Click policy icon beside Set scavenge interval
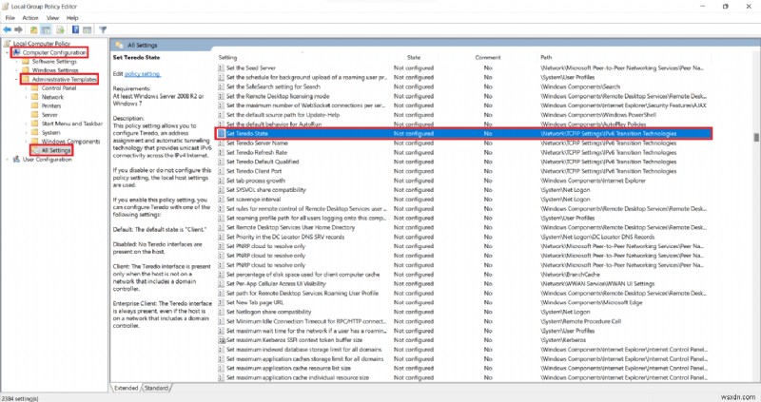Screen dimensions: 761x402 coord(222,200)
